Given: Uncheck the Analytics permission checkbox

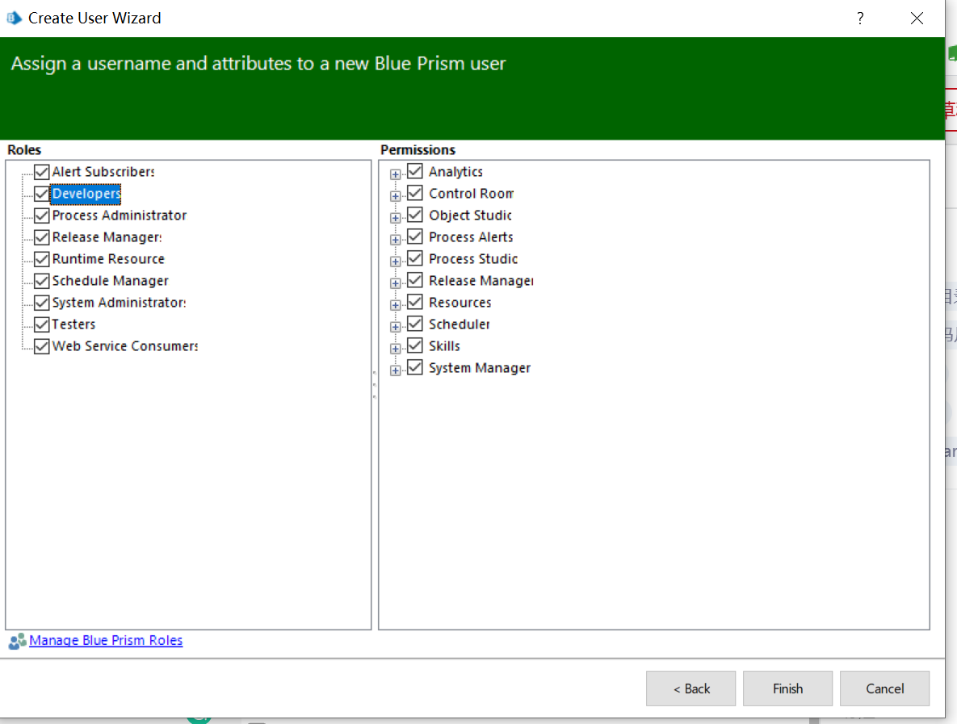Looking at the screenshot, I should [415, 171].
